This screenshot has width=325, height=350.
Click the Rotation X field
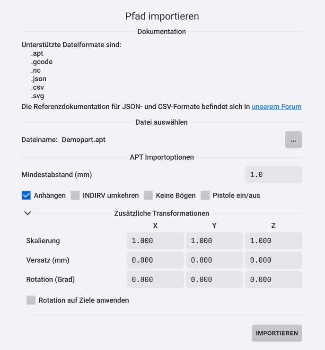[x=155, y=280]
